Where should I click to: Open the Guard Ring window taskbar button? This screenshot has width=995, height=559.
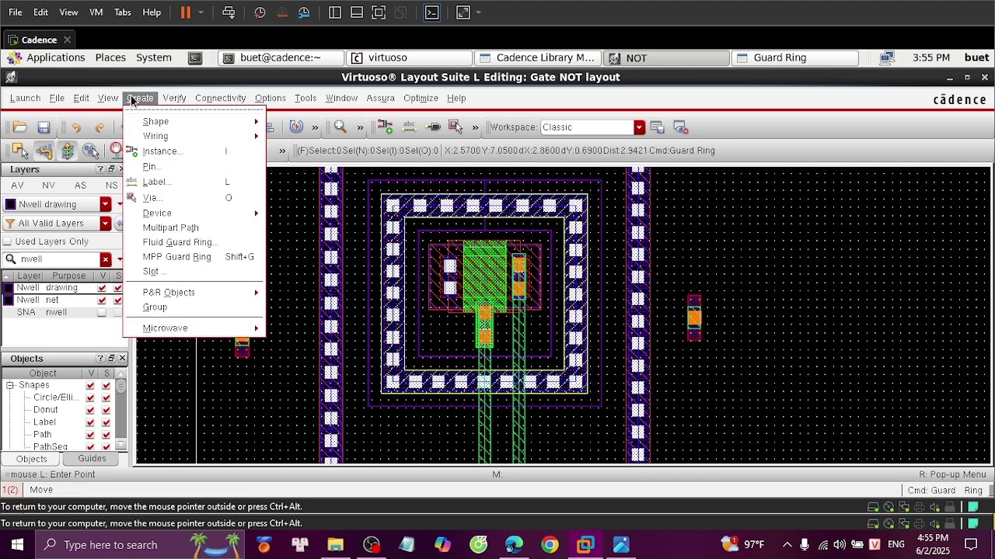point(795,57)
